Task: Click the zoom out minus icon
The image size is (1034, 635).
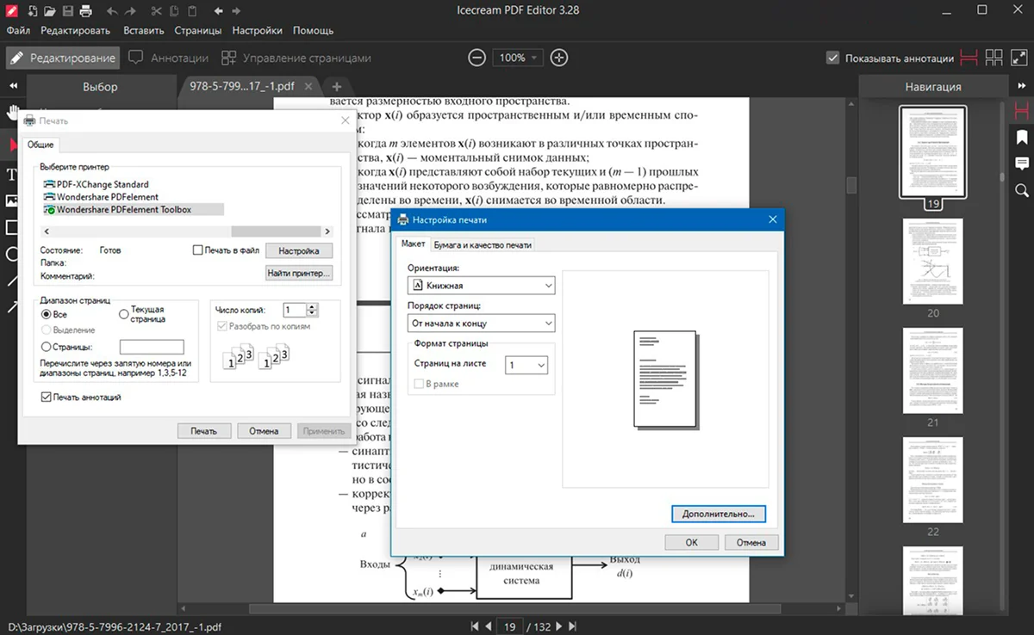Action: pos(477,58)
